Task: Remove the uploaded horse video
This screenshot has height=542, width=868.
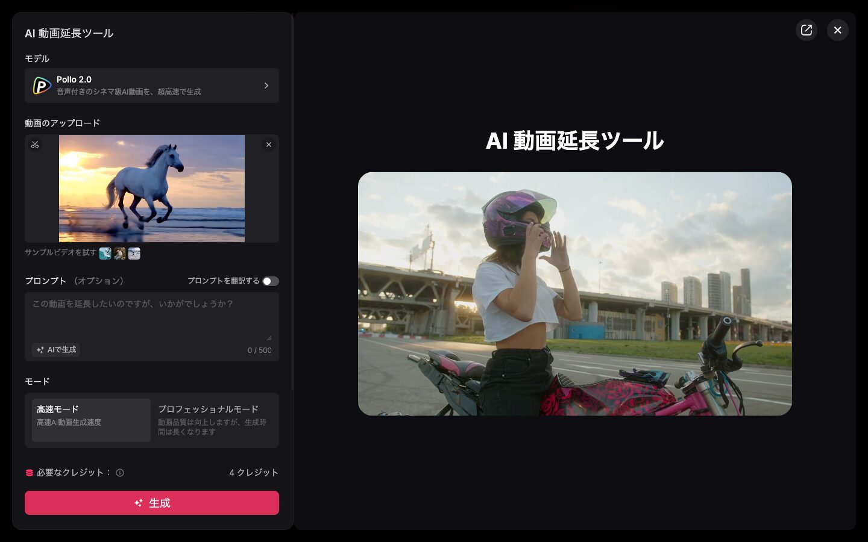Action: pos(269,145)
